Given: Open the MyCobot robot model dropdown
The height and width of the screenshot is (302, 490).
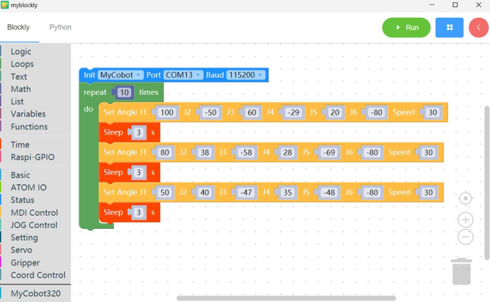Looking at the screenshot, I should [121, 75].
